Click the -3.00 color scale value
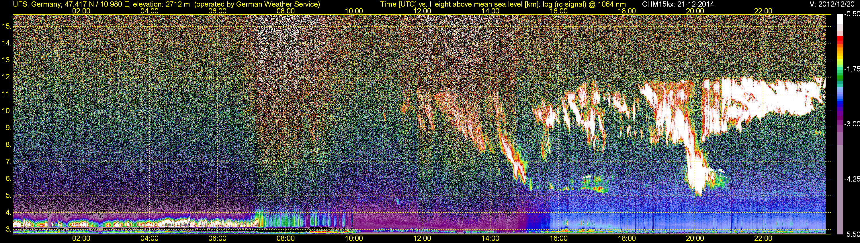This screenshot has height=243, width=860. [x=852, y=124]
